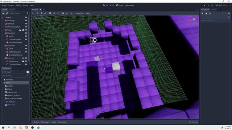Select the Move Mode tool
This screenshot has height=130, width=232.
point(38,13)
